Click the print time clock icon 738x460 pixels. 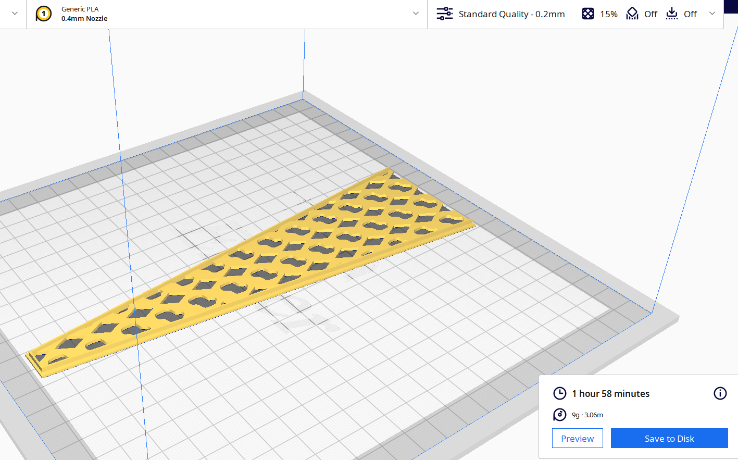point(560,393)
